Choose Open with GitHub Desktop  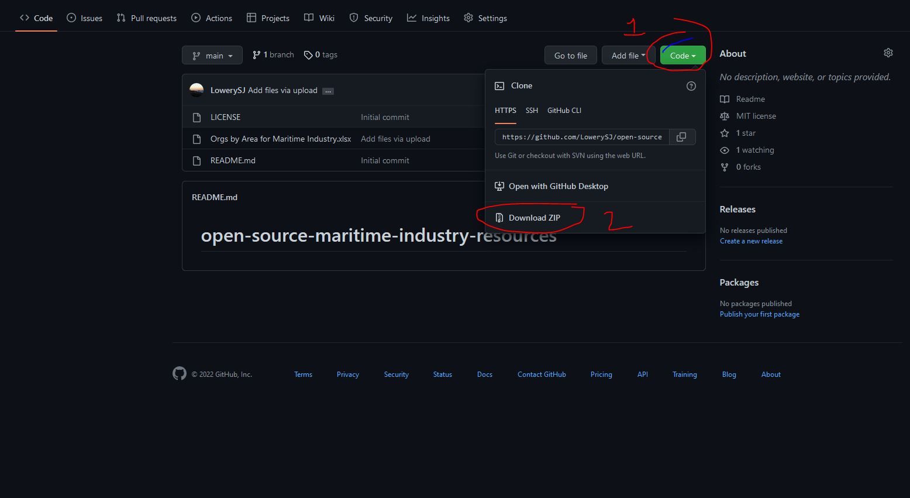coord(558,186)
